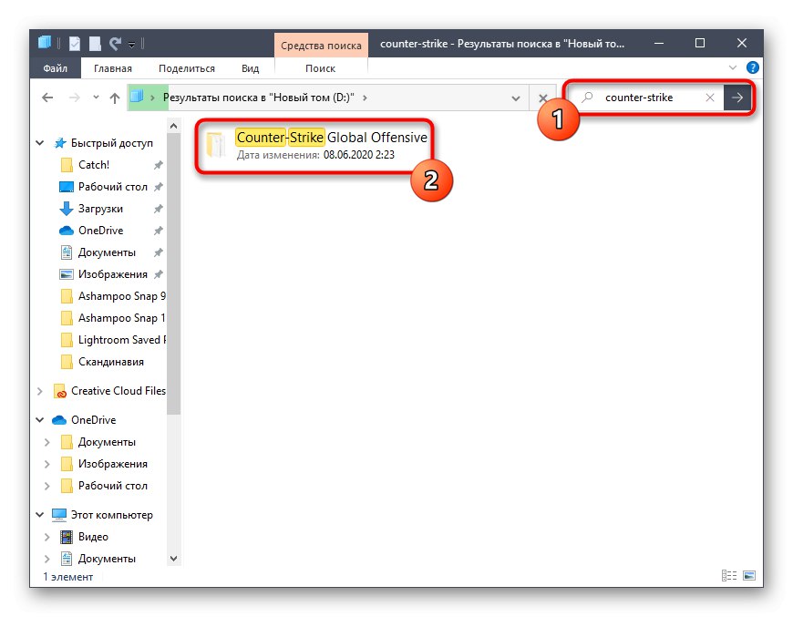Select the Поиск ribbon tab
The image size is (793, 617).
320,68
